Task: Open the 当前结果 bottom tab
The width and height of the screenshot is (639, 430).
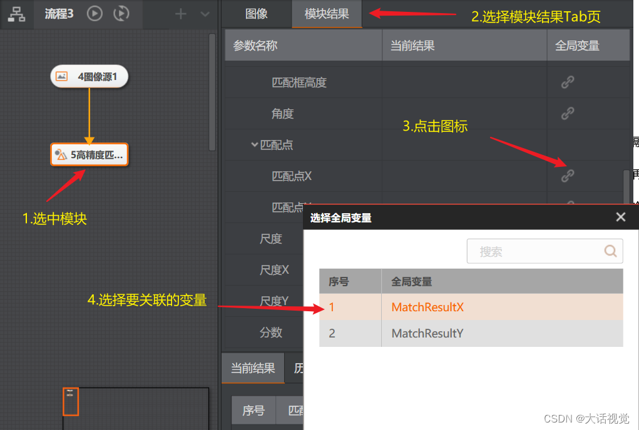Action: [253, 368]
